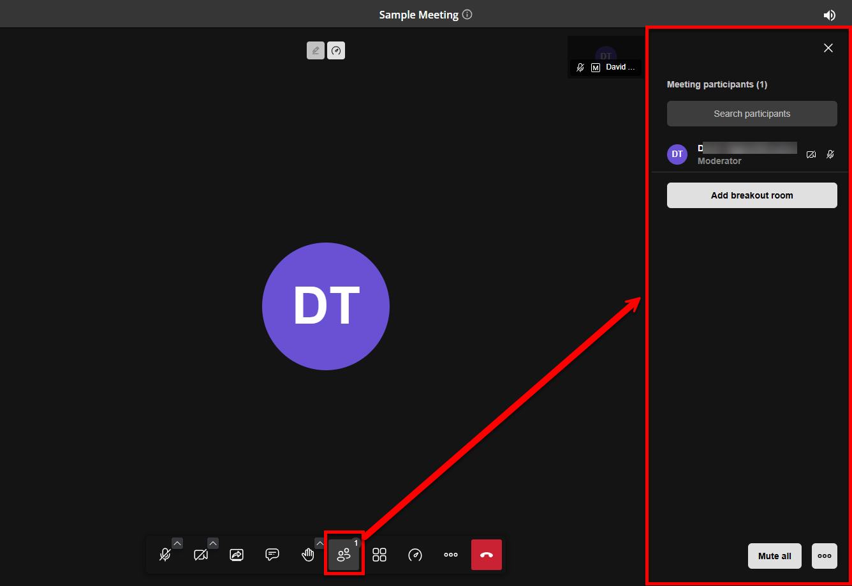Click speedometer icon in bottom toolbar
Screen dimensions: 852x586
(415, 555)
